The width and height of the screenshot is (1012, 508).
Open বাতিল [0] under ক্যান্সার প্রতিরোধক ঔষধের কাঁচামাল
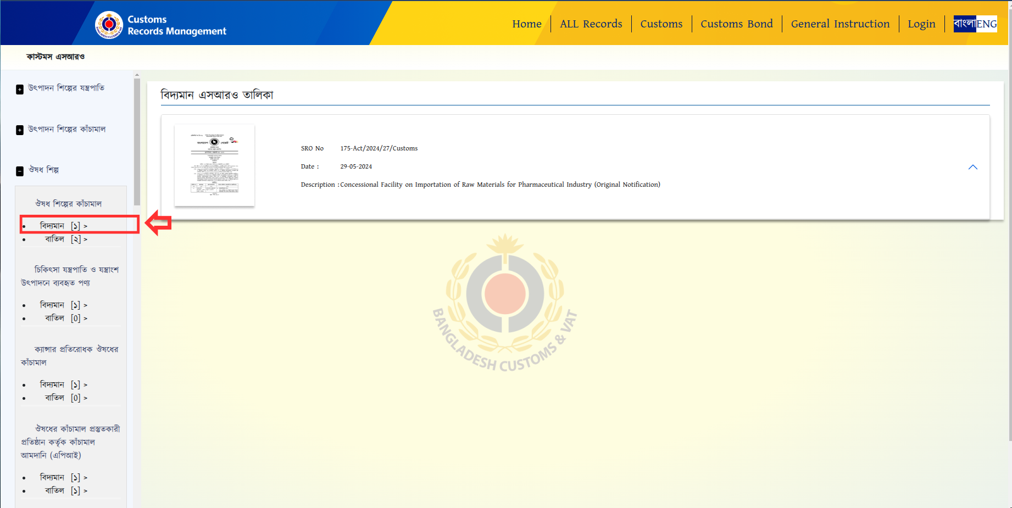(65, 398)
